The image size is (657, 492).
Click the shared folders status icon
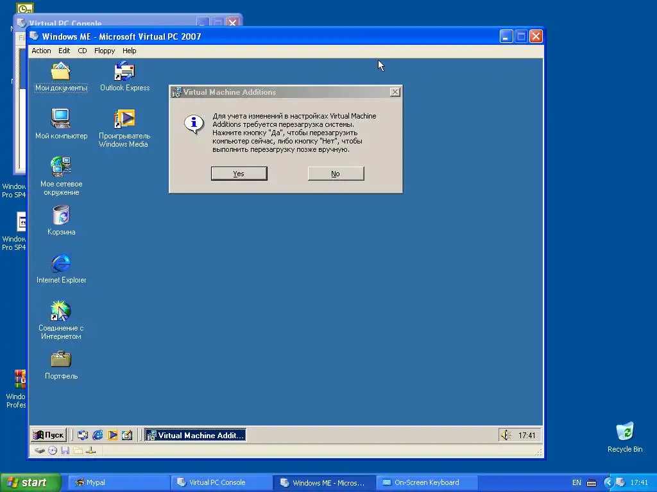click(78, 450)
